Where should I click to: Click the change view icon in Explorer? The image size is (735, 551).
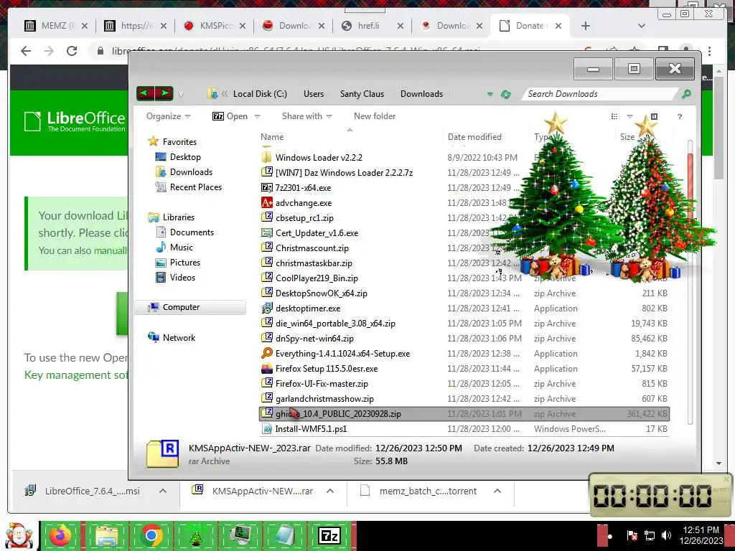(614, 116)
